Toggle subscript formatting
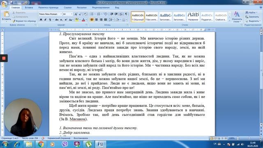 click(x=61, y=20)
